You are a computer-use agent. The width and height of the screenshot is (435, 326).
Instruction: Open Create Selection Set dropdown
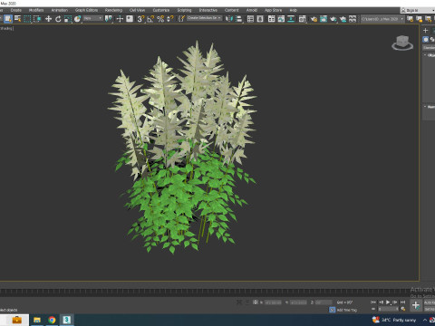pos(204,18)
